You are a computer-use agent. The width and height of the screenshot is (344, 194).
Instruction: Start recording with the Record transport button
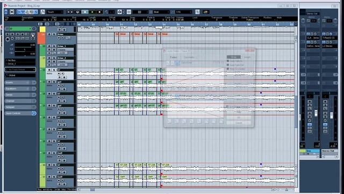point(99,12)
